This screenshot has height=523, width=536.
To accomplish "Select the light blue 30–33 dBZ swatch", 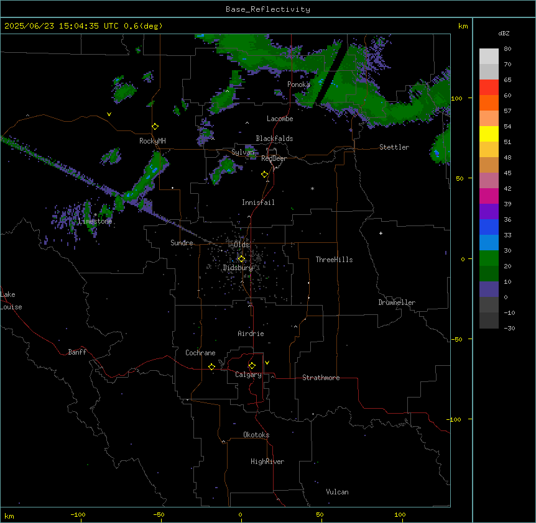I will click(489, 243).
